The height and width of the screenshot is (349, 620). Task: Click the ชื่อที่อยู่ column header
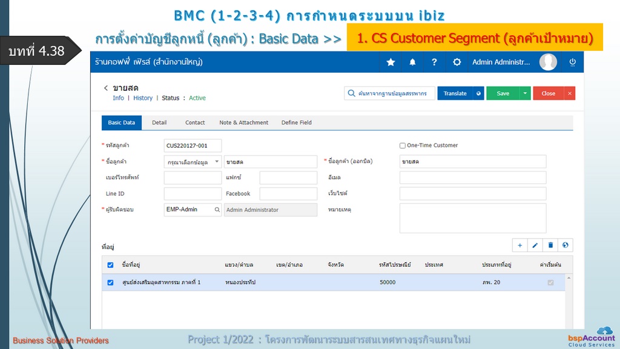pos(131,265)
